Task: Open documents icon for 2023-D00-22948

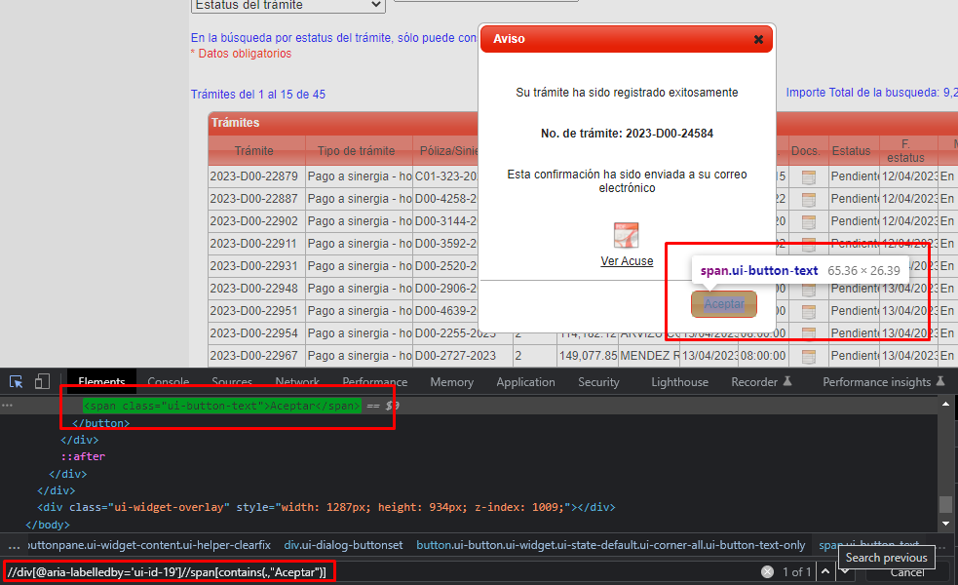Action: point(808,289)
